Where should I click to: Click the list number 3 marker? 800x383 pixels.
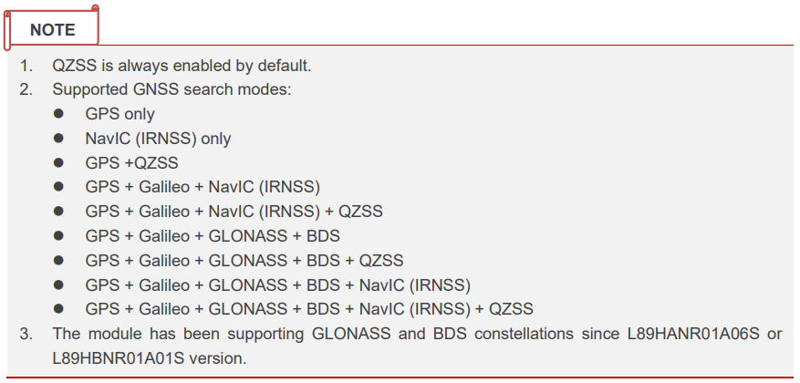(26, 333)
